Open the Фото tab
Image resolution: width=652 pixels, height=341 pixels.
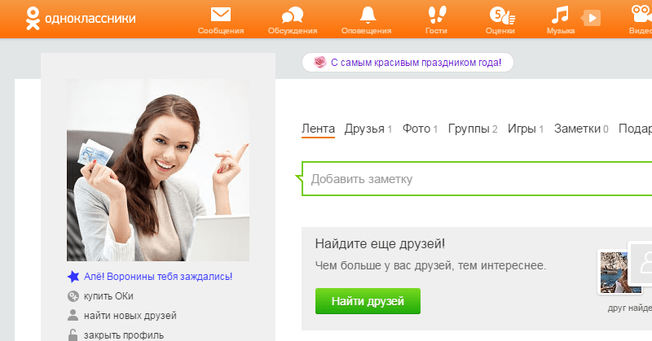coord(416,129)
